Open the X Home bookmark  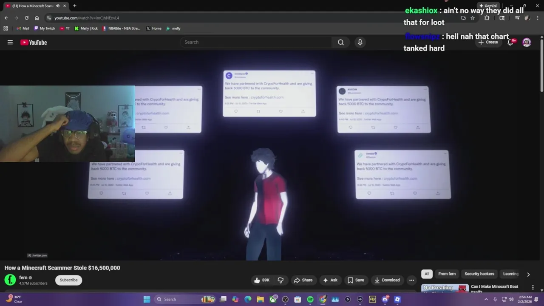[x=153, y=28]
